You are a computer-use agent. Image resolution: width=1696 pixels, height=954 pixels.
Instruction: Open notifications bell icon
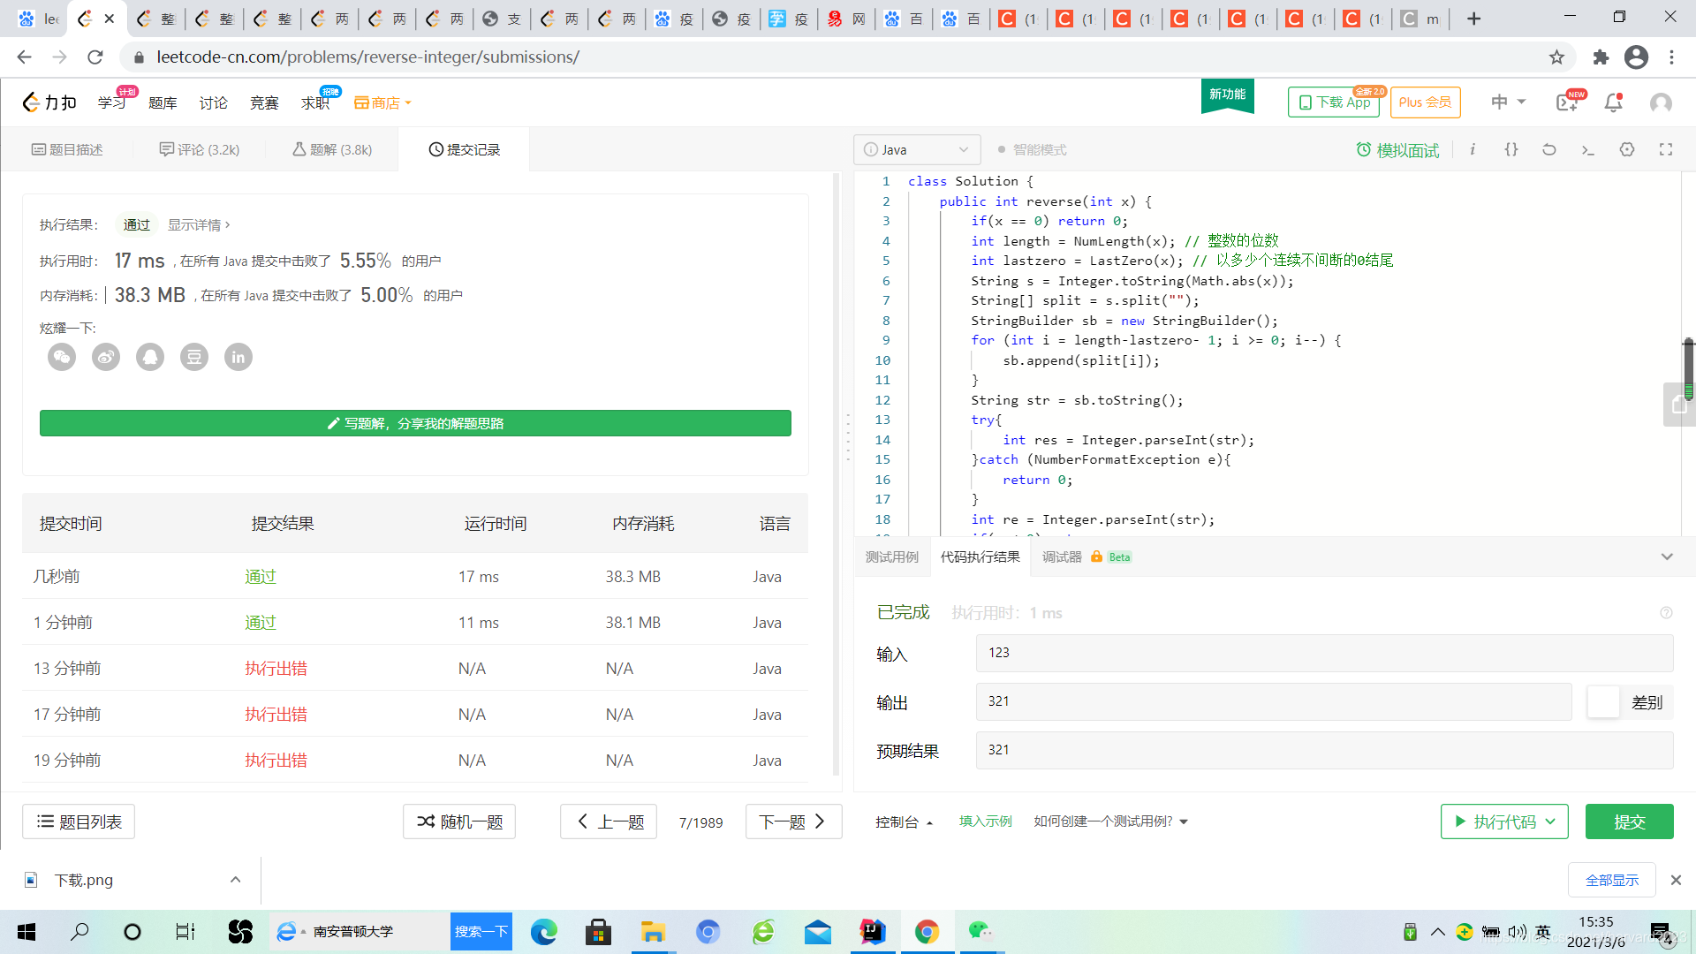[1613, 102]
